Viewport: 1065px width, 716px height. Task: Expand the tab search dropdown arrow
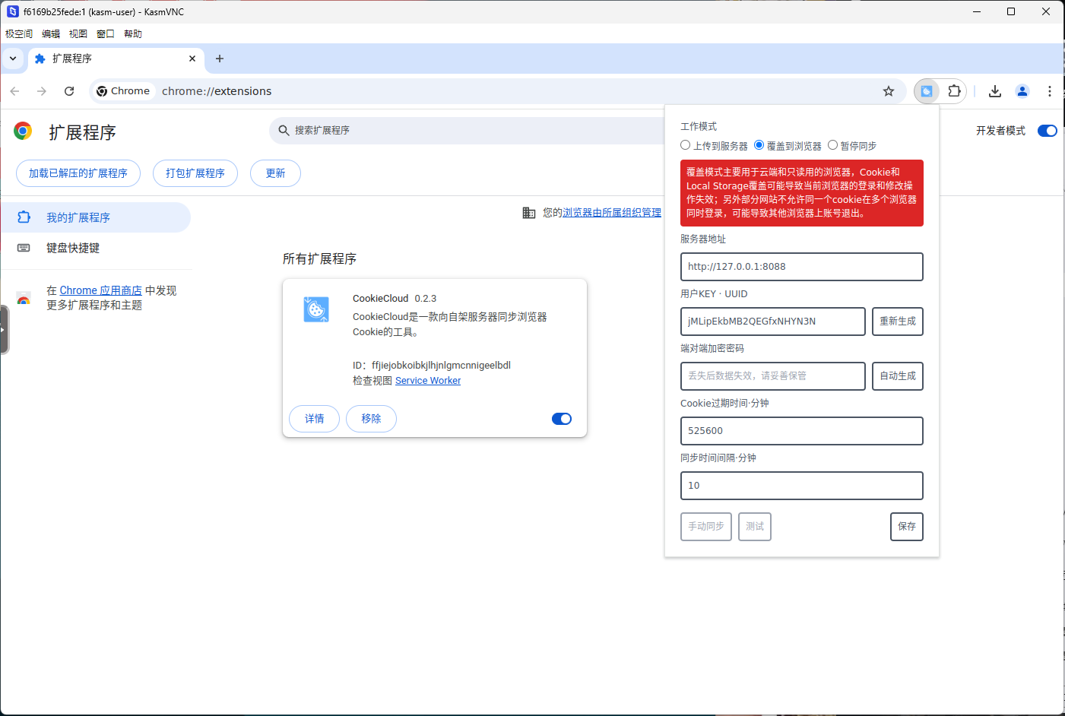click(x=13, y=59)
